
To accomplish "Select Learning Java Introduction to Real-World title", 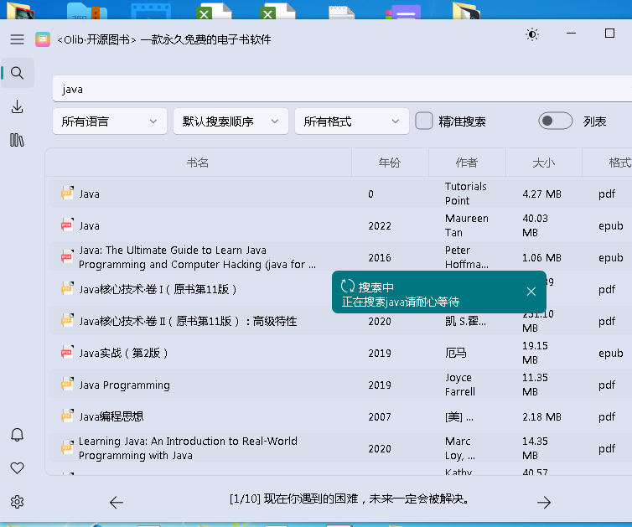I will click(188, 448).
